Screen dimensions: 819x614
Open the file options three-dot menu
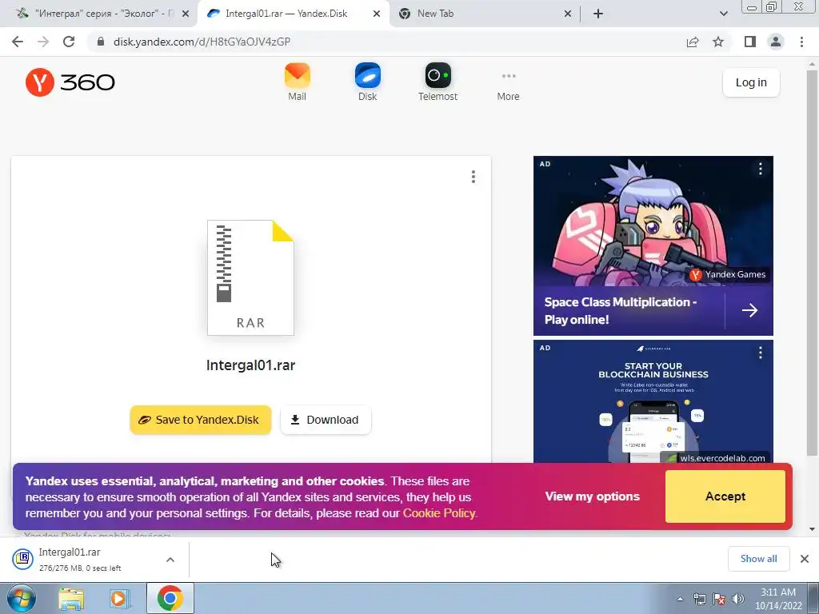pyautogui.click(x=473, y=177)
